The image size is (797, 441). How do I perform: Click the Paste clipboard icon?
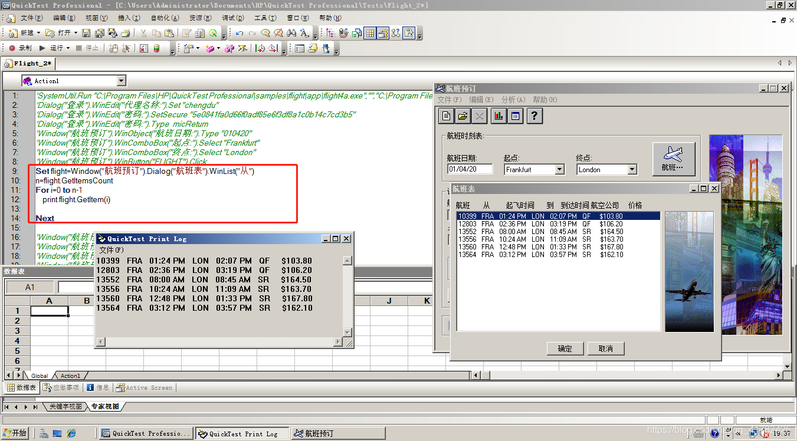coord(169,33)
